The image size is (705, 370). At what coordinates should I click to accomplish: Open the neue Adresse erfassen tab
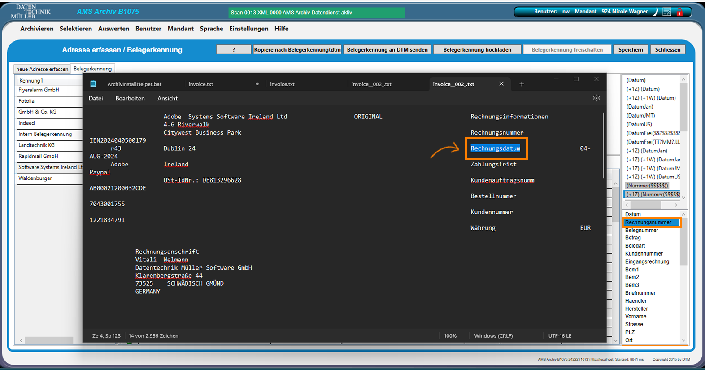tap(42, 69)
